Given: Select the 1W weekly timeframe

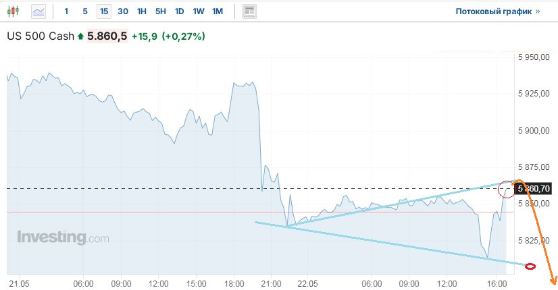Looking at the screenshot, I should coord(198,11).
